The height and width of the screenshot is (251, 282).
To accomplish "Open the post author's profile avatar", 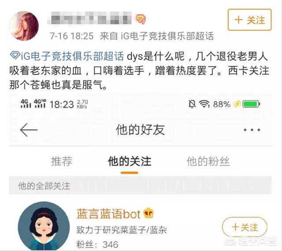I will coord(24,26).
